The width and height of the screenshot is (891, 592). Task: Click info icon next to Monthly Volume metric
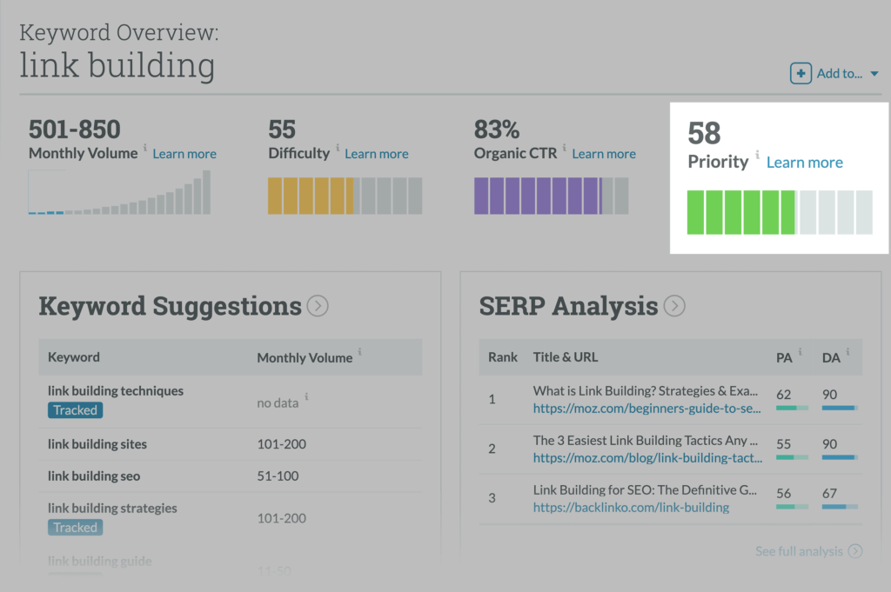point(145,149)
